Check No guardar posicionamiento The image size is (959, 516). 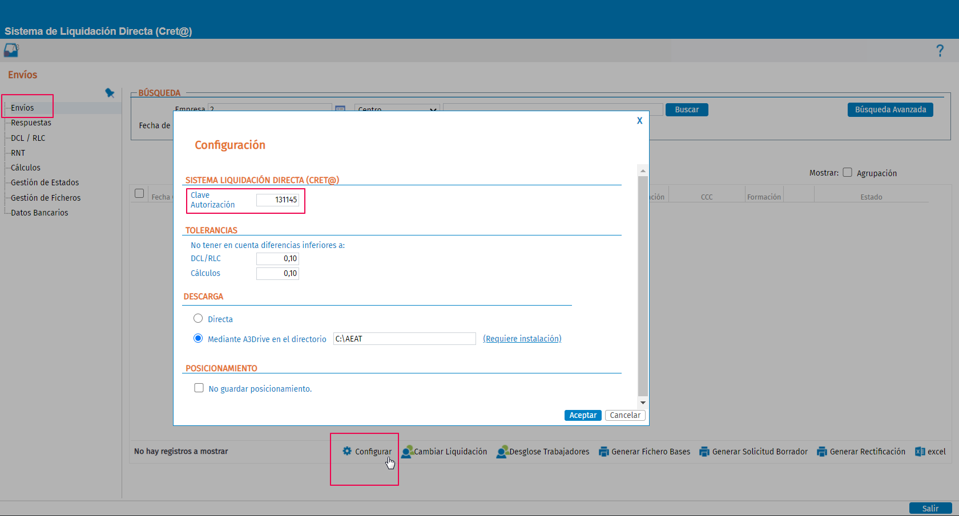tap(199, 388)
